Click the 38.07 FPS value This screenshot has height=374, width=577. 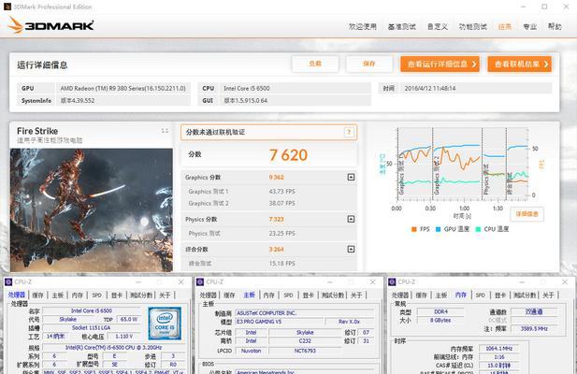pos(281,204)
